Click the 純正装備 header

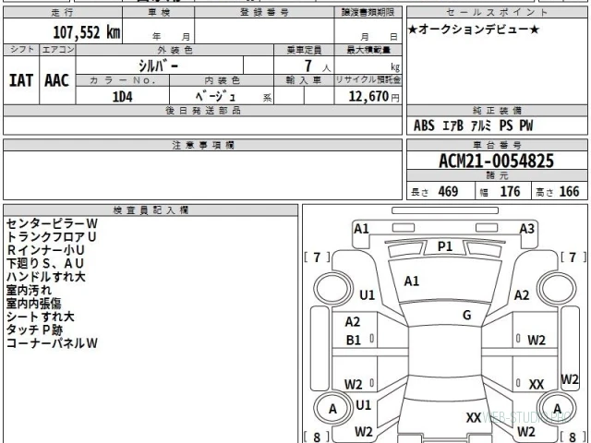coord(497,111)
